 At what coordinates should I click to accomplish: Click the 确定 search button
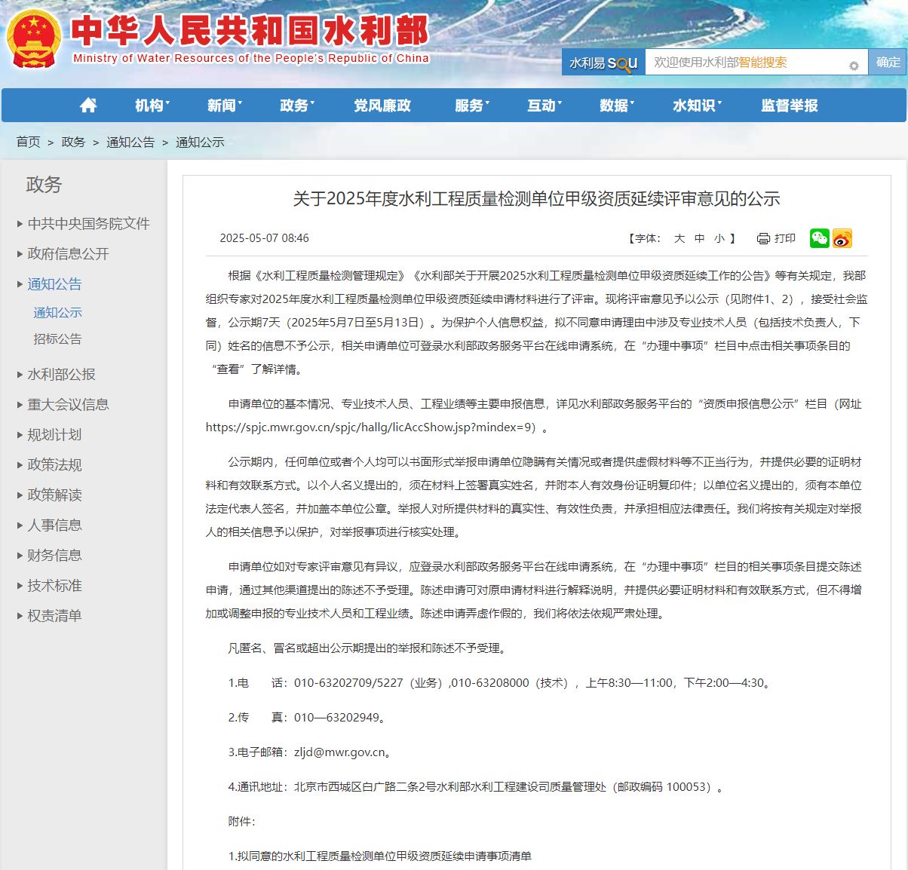(888, 63)
